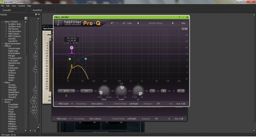This screenshot has height=138, width=256.
Task: Float the Patcher panel
Action: tap(36, 14)
